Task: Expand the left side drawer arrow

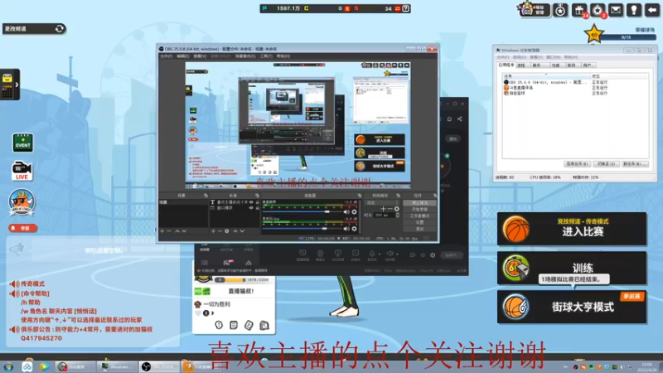Action: click(x=17, y=85)
